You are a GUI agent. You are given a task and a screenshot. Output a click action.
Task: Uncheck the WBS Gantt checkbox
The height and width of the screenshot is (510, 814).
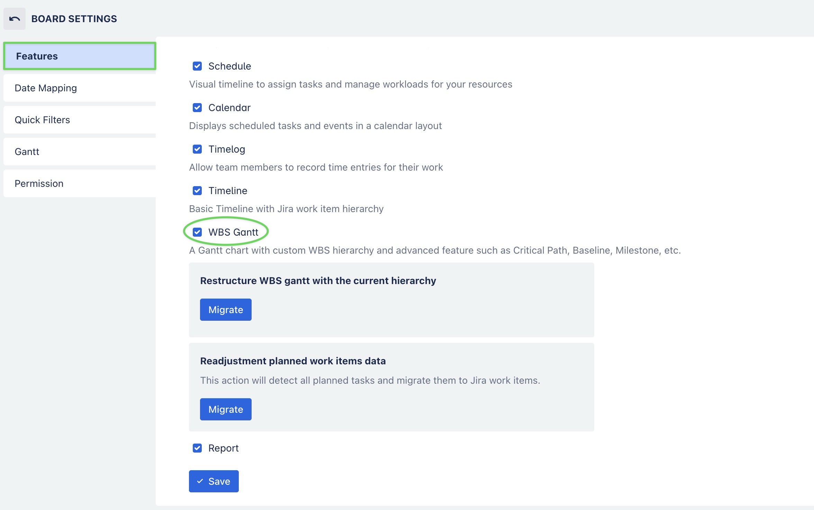[197, 232]
